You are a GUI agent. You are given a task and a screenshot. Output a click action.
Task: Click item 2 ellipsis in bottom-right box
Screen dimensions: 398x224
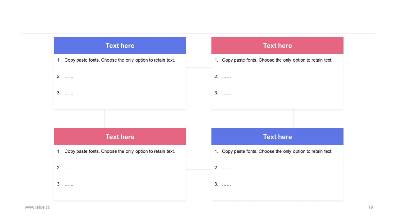coord(226,168)
